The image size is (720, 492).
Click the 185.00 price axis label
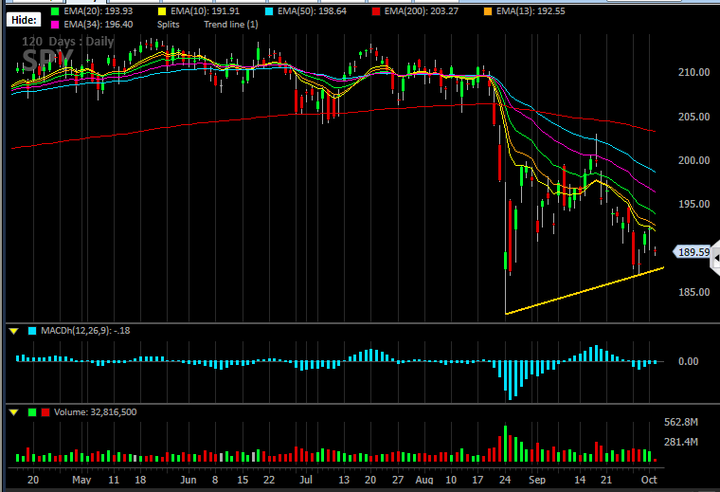[x=693, y=292]
